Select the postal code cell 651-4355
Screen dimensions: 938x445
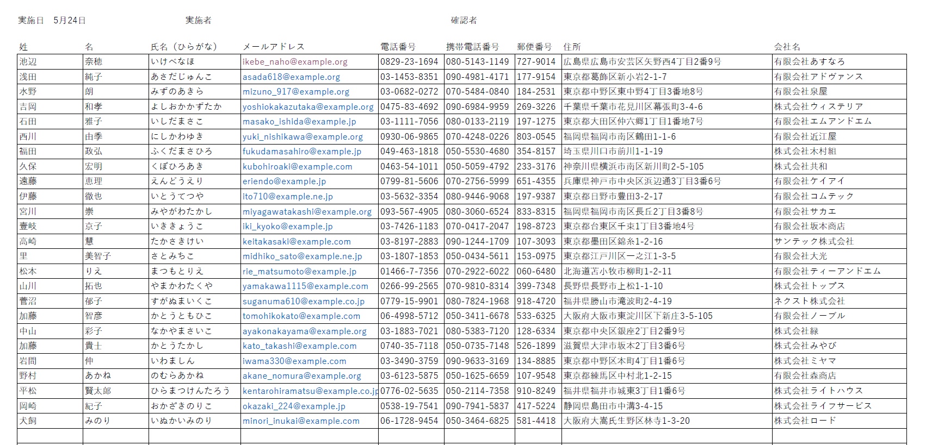pos(536,181)
